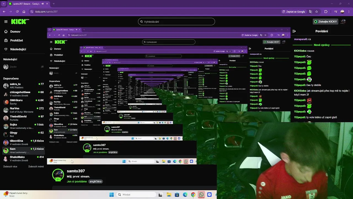Open the Windows Start menu

(112, 195)
